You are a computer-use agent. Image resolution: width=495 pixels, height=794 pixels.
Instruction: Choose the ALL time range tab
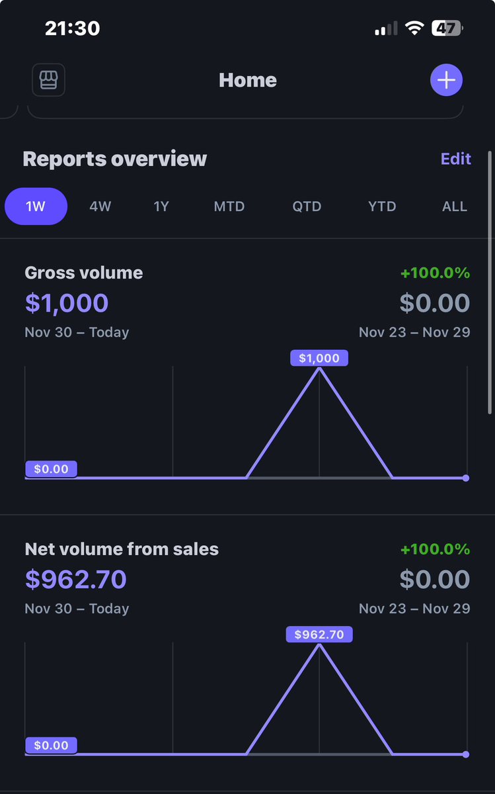click(455, 206)
